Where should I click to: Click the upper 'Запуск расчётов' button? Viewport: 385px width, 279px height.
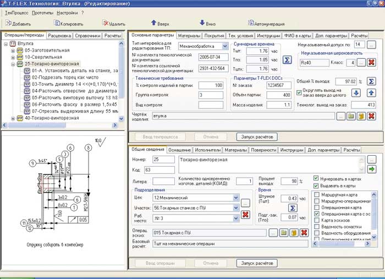pyautogui.click(x=258, y=136)
